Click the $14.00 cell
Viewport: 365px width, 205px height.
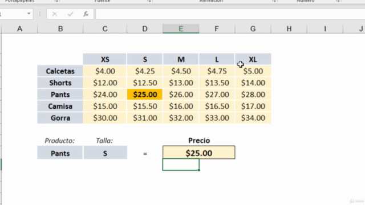(253, 83)
